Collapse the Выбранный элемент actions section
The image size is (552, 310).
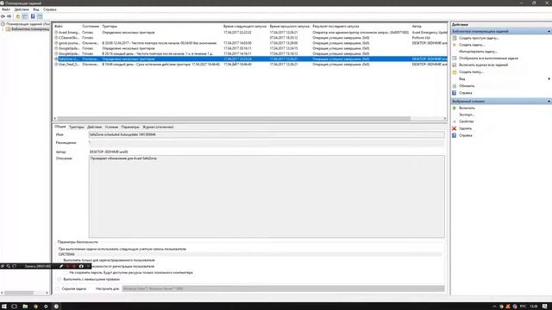point(549,102)
